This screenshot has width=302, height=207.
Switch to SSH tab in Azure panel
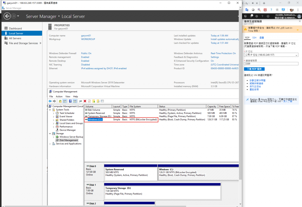[x=254, y=38]
